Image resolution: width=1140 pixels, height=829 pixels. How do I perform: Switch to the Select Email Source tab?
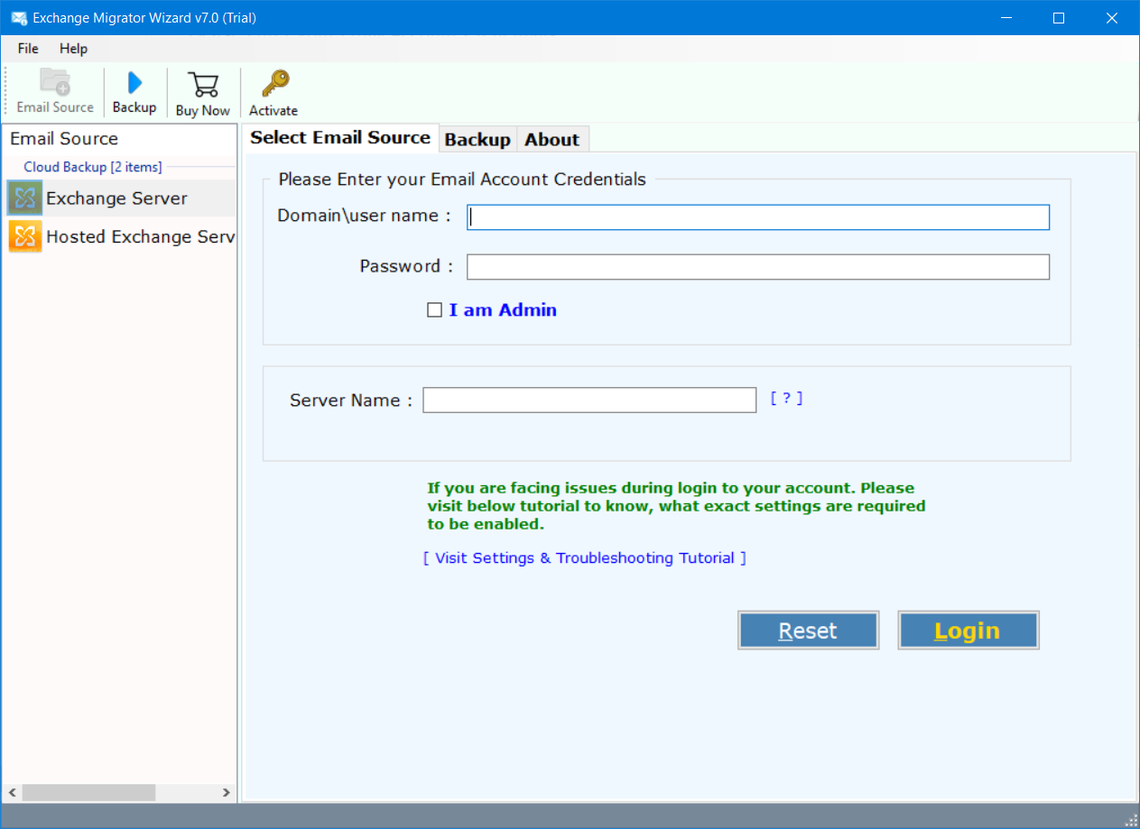340,137
